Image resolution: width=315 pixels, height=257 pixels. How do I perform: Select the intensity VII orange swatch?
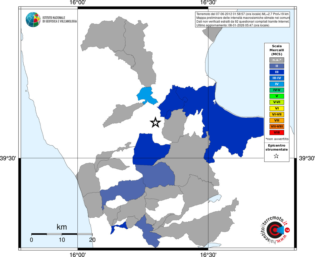coord(277,120)
